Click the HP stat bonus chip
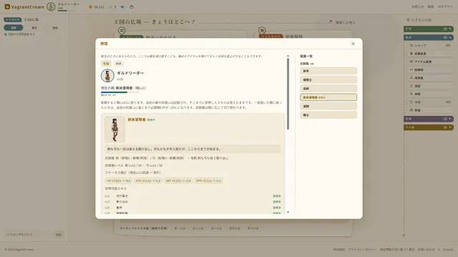This screenshot has width=458, height=257. click(x=119, y=181)
